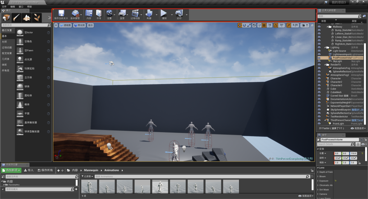Image resolution: width=368 pixels, height=199 pixels.
Task: Open the 编辑 menu in menu bar
Action: coord(13,6)
